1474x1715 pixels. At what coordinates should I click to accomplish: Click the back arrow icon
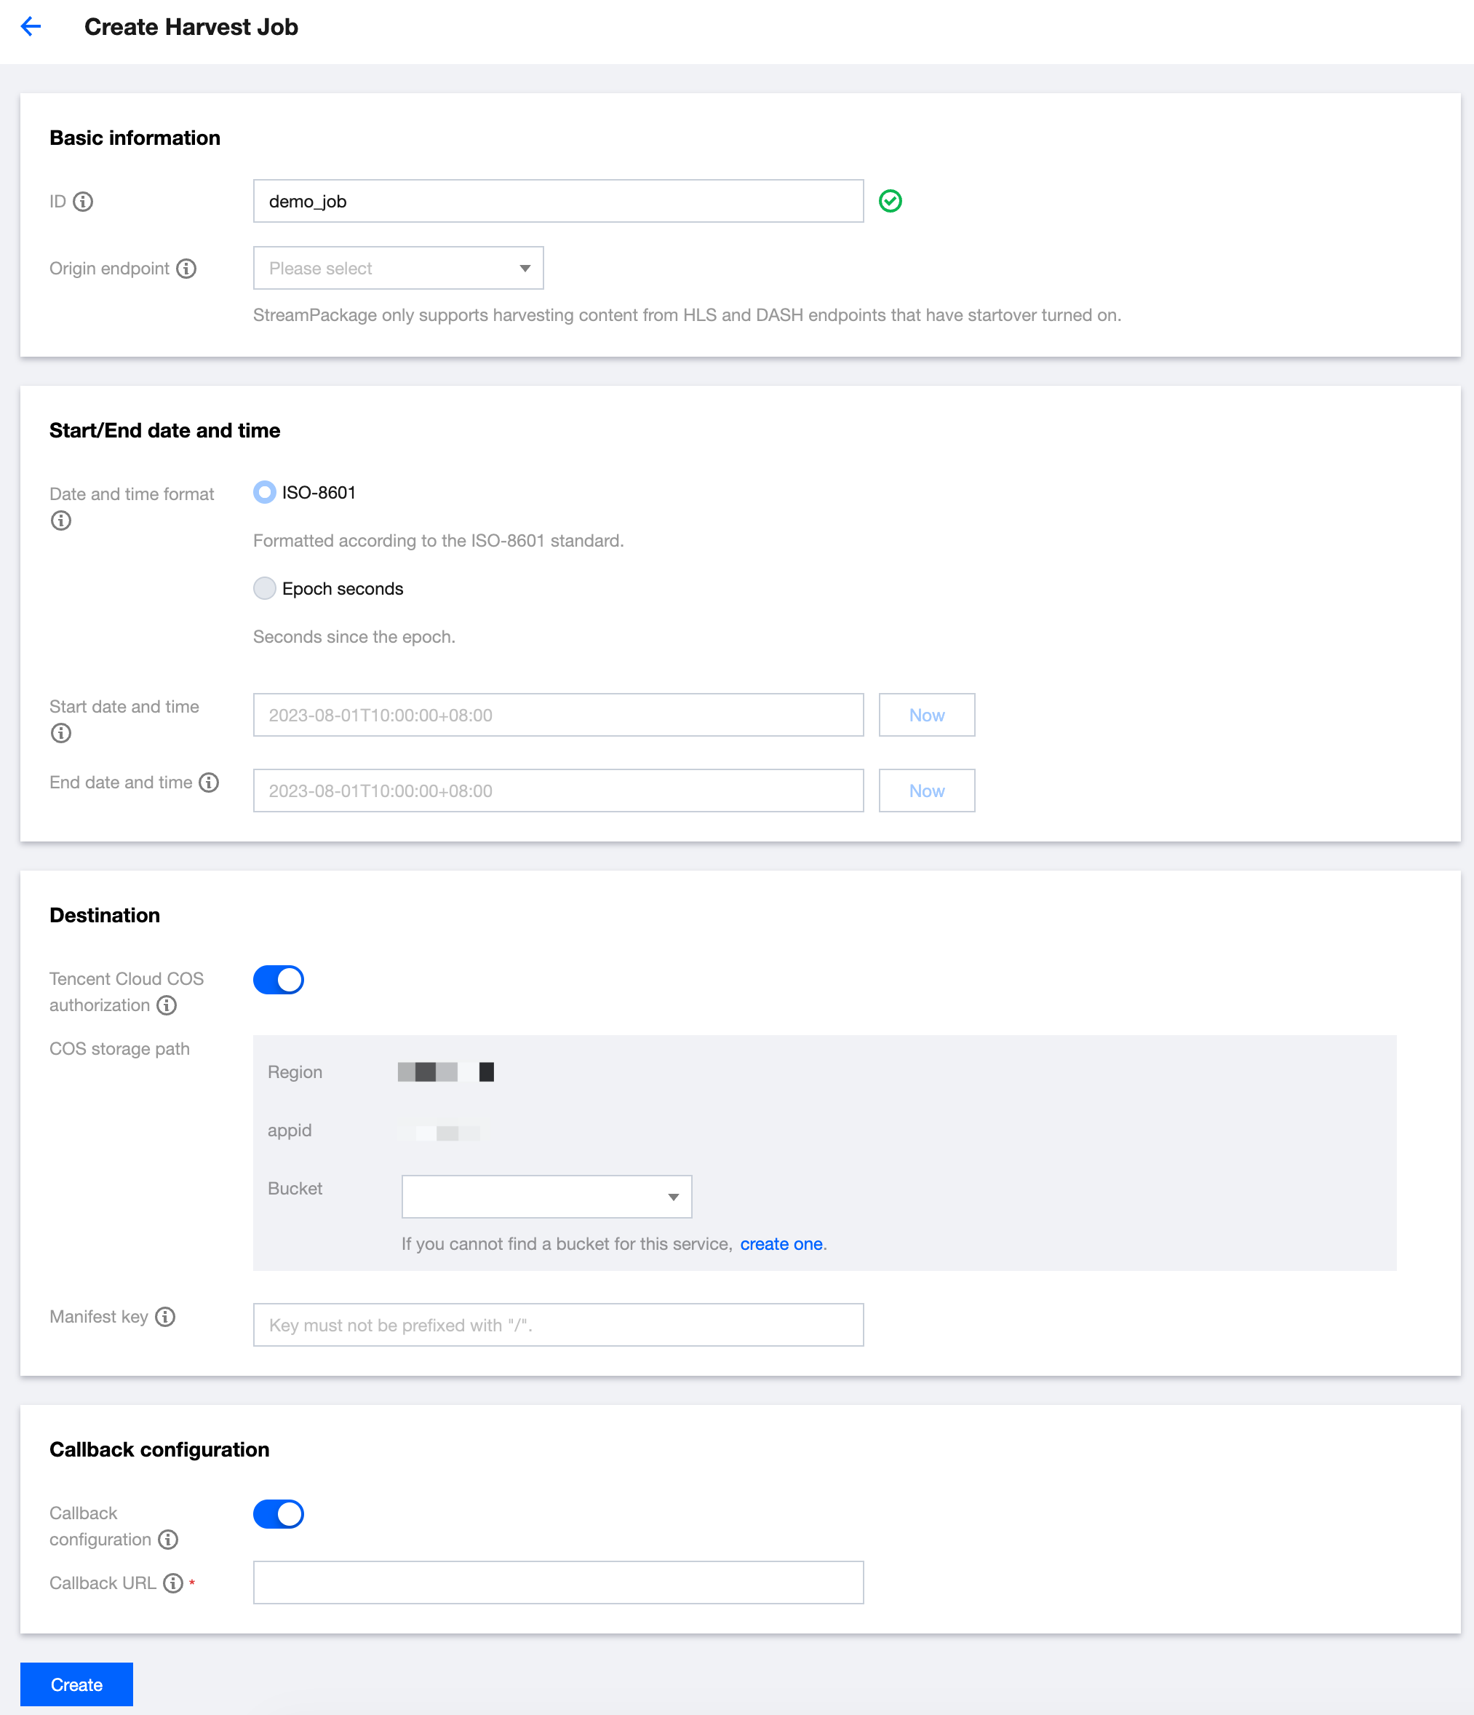tap(31, 26)
